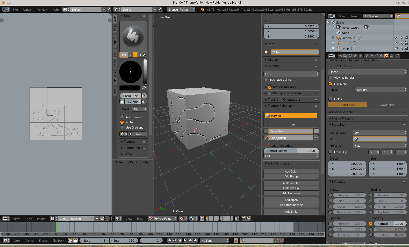
Task: Switch to the Grease Pencil tab
Action: tap(115, 59)
